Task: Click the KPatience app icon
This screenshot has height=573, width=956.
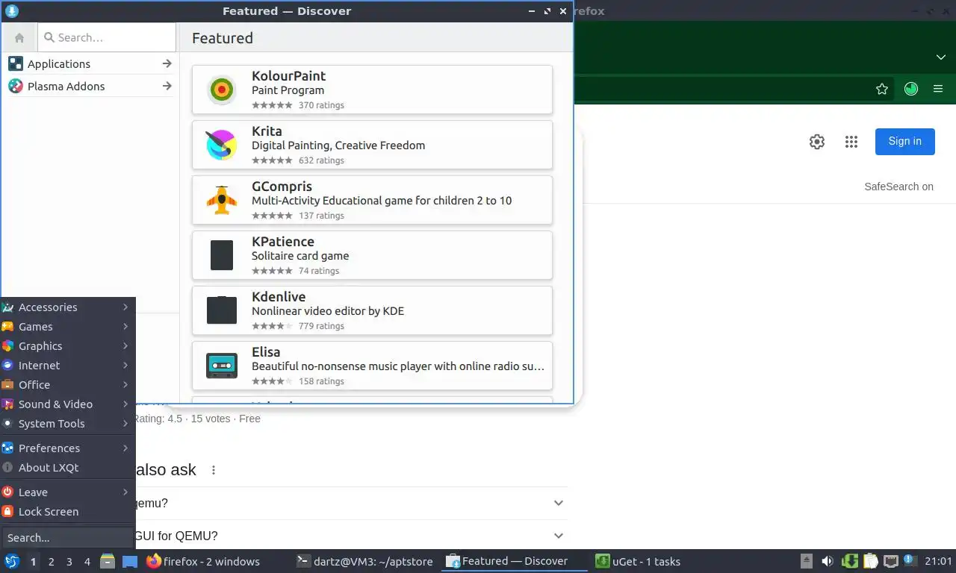Action: [221, 255]
